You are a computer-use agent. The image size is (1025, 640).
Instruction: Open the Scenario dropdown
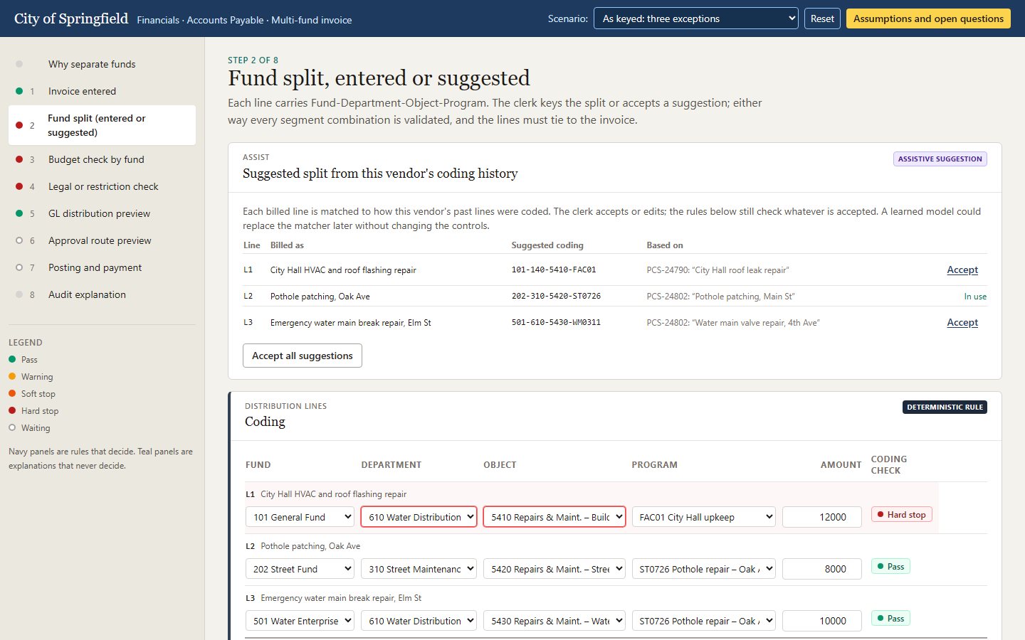[x=696, y=18]
